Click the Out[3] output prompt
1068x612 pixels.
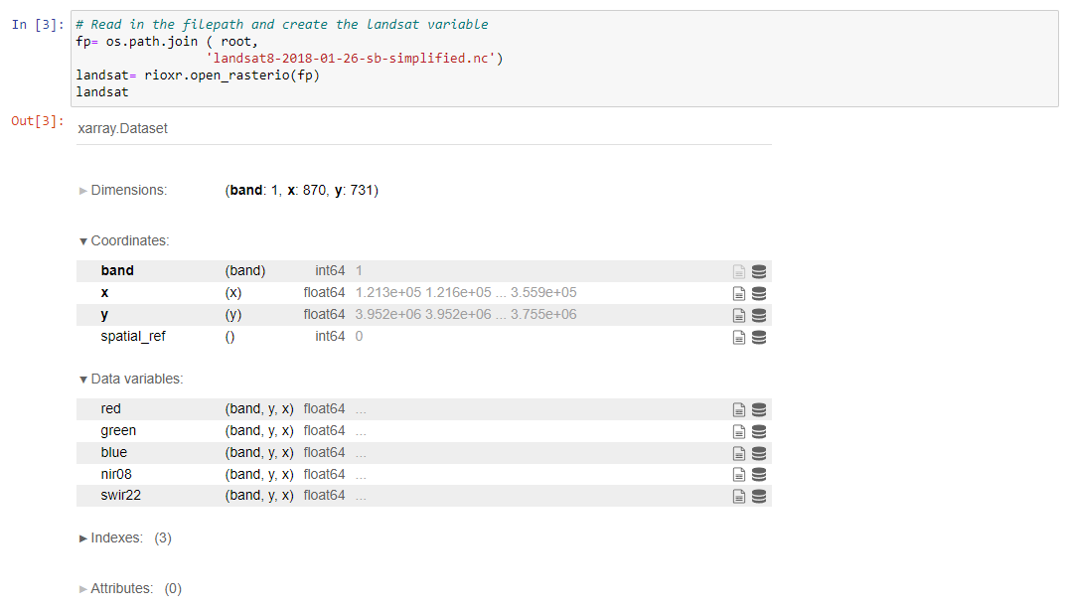point(37,121)
